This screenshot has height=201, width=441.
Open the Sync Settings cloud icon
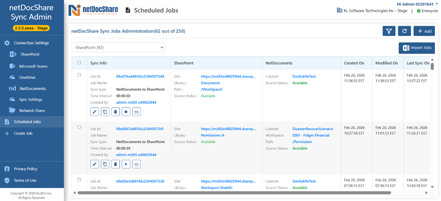coord(12,100)
